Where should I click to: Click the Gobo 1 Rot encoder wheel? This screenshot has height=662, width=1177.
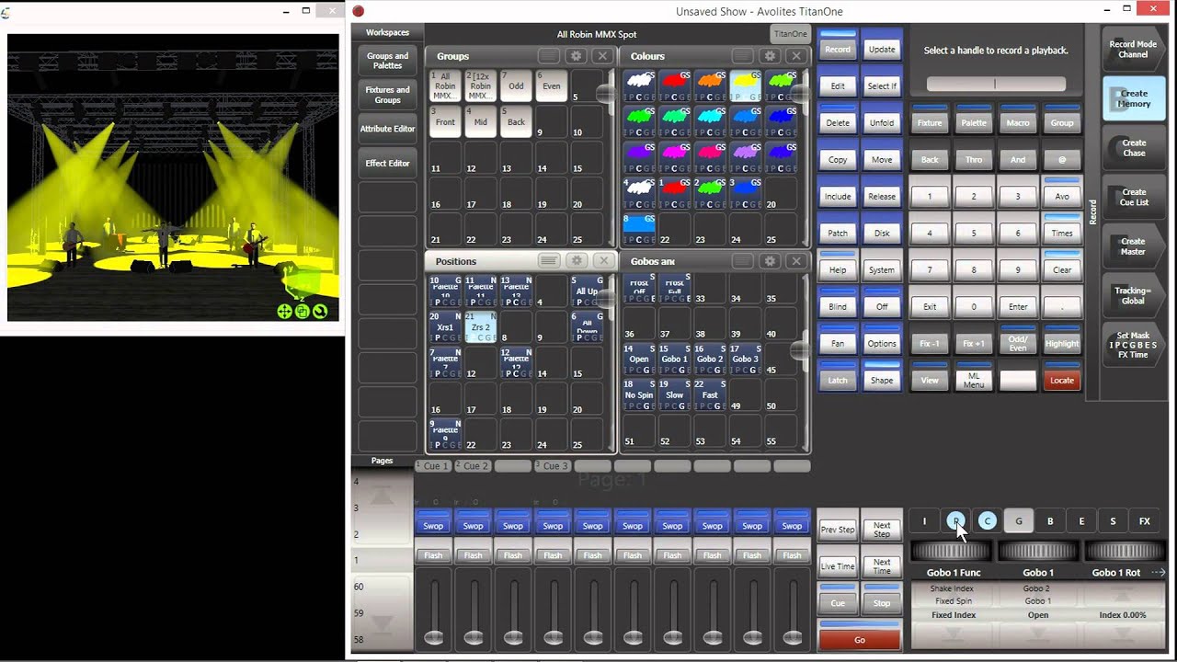click(1124, 551)
